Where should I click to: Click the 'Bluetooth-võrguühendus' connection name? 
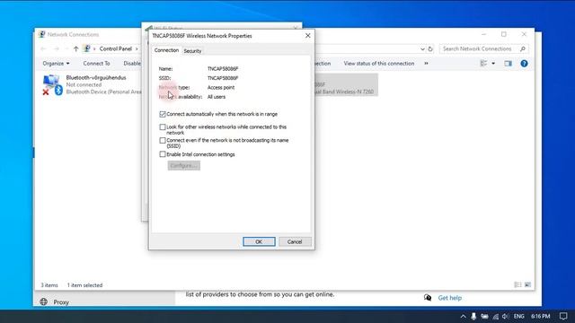pos(96,78)
